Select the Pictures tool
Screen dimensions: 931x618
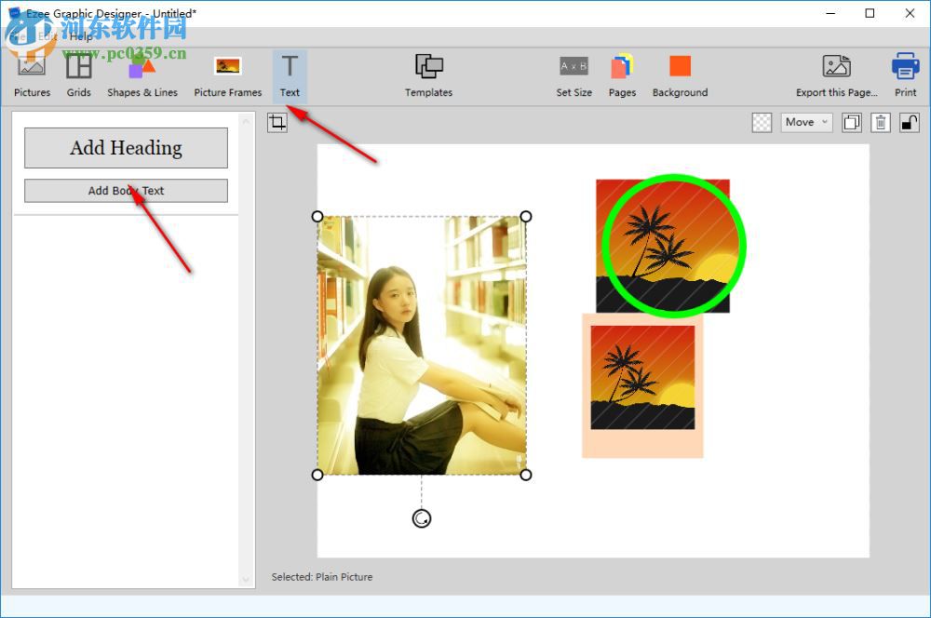point(32,74)
